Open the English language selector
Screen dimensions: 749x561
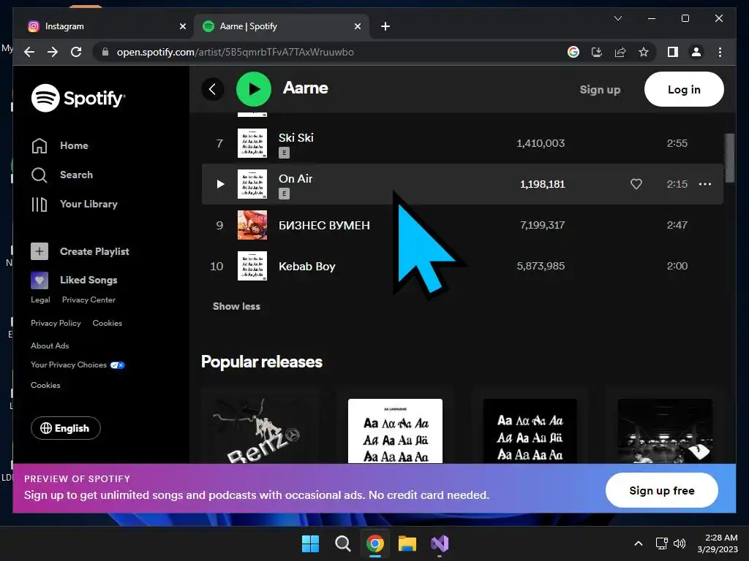point(66,428)
